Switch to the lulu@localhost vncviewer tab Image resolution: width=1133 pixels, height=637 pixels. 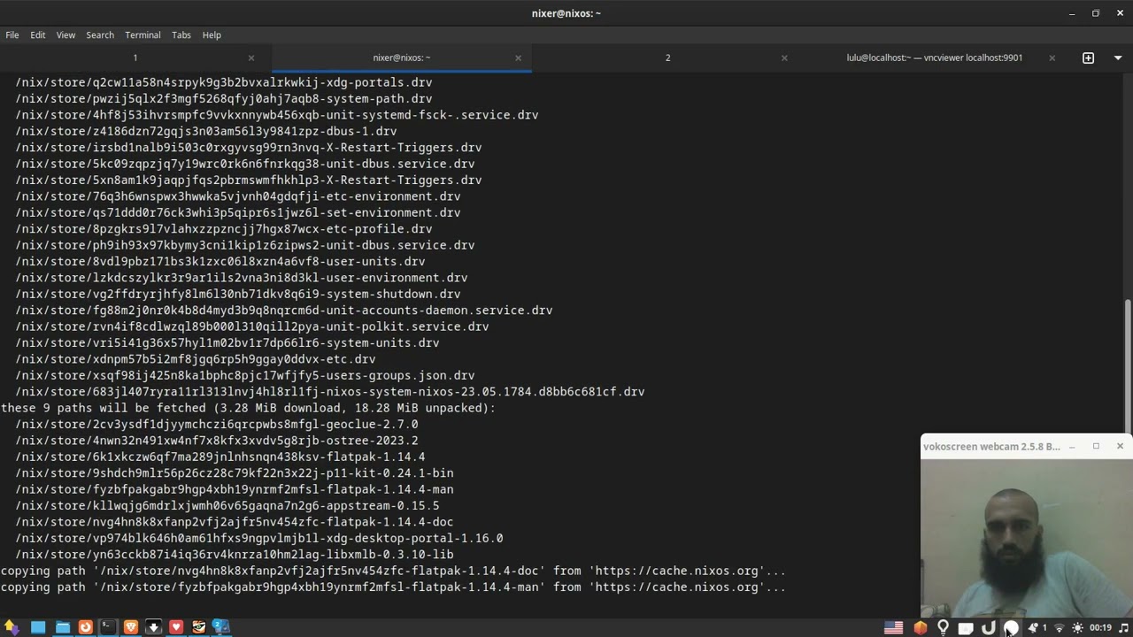[x=934, y=58]
